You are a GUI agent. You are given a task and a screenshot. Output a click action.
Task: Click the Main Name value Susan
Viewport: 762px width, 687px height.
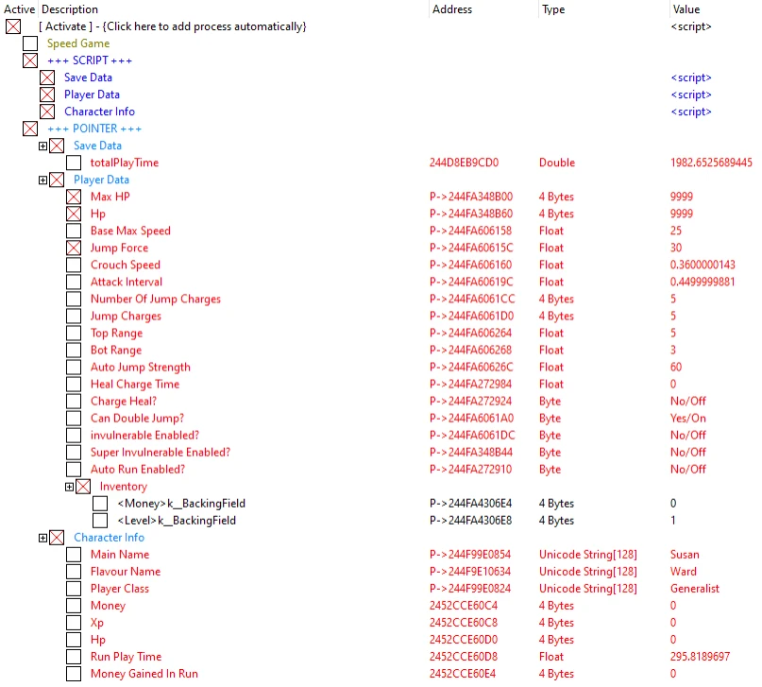coord(685,554)
